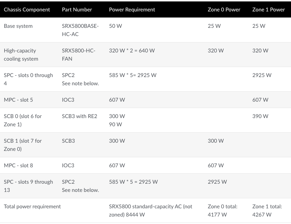The width and height of the screenshot is (291, 224).
Task: Click 'SCB 1 (slot 7 for Zone 0)' cell
Action: point(23,145)
